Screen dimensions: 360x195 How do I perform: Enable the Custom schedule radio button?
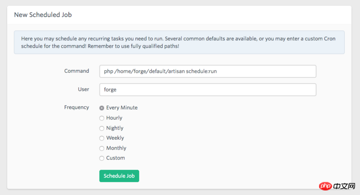[x=102, y=158]
